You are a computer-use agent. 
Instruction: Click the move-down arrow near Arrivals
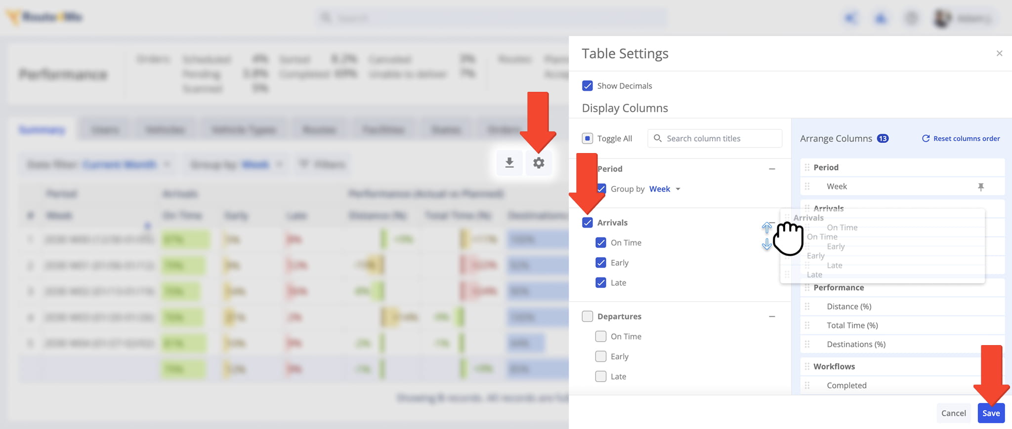766,244
